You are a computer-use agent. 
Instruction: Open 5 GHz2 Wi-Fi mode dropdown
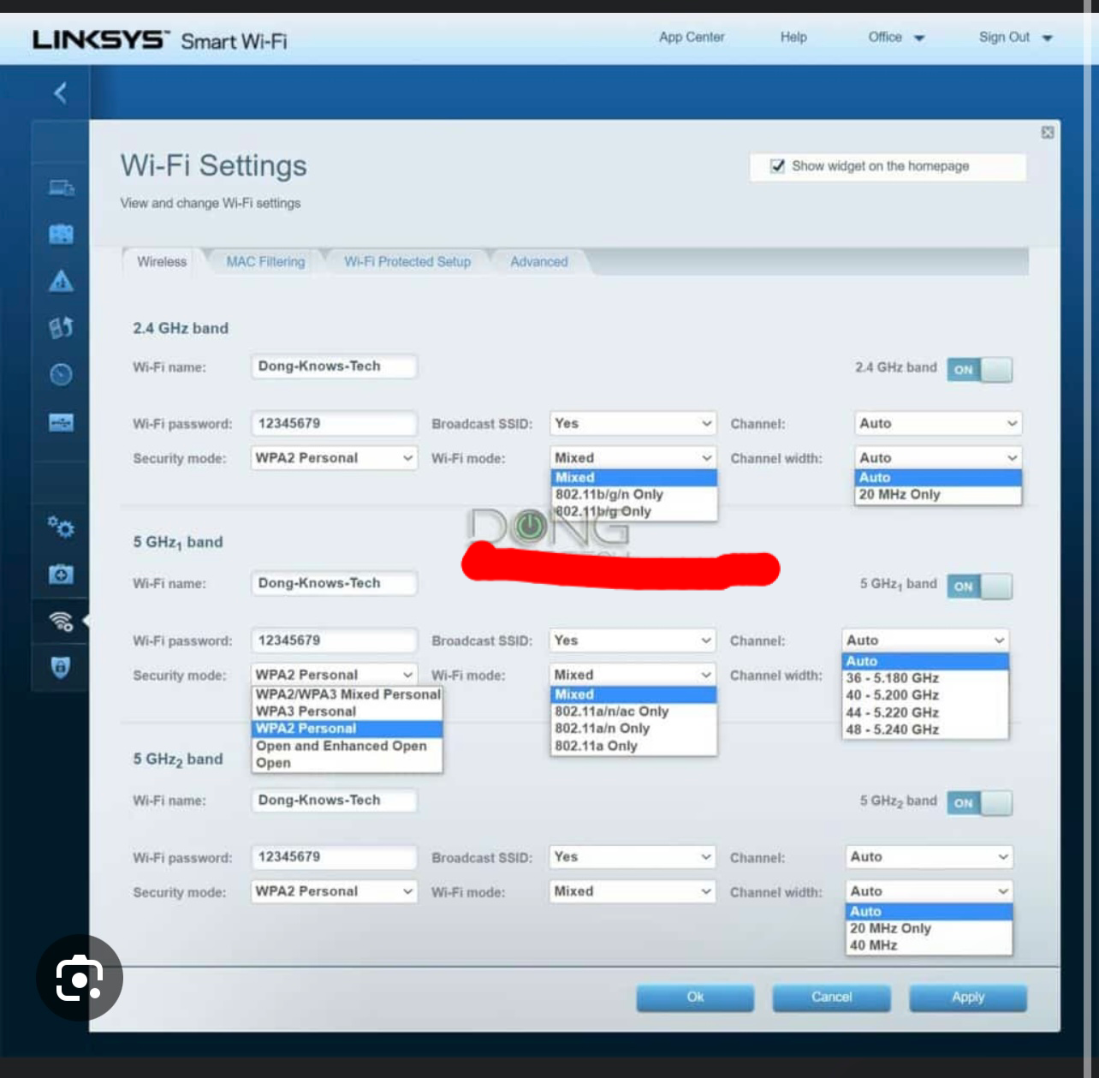(633, 891)
